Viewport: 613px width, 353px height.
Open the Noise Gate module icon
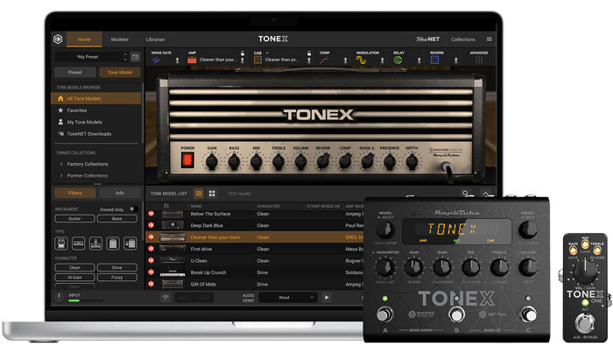click(x=156, y=60)
